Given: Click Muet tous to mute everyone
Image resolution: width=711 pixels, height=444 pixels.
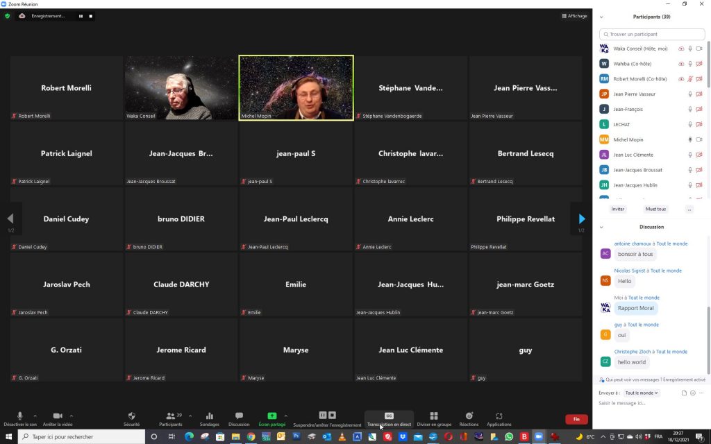Looking at the screenshot, I should pos(655,209).
